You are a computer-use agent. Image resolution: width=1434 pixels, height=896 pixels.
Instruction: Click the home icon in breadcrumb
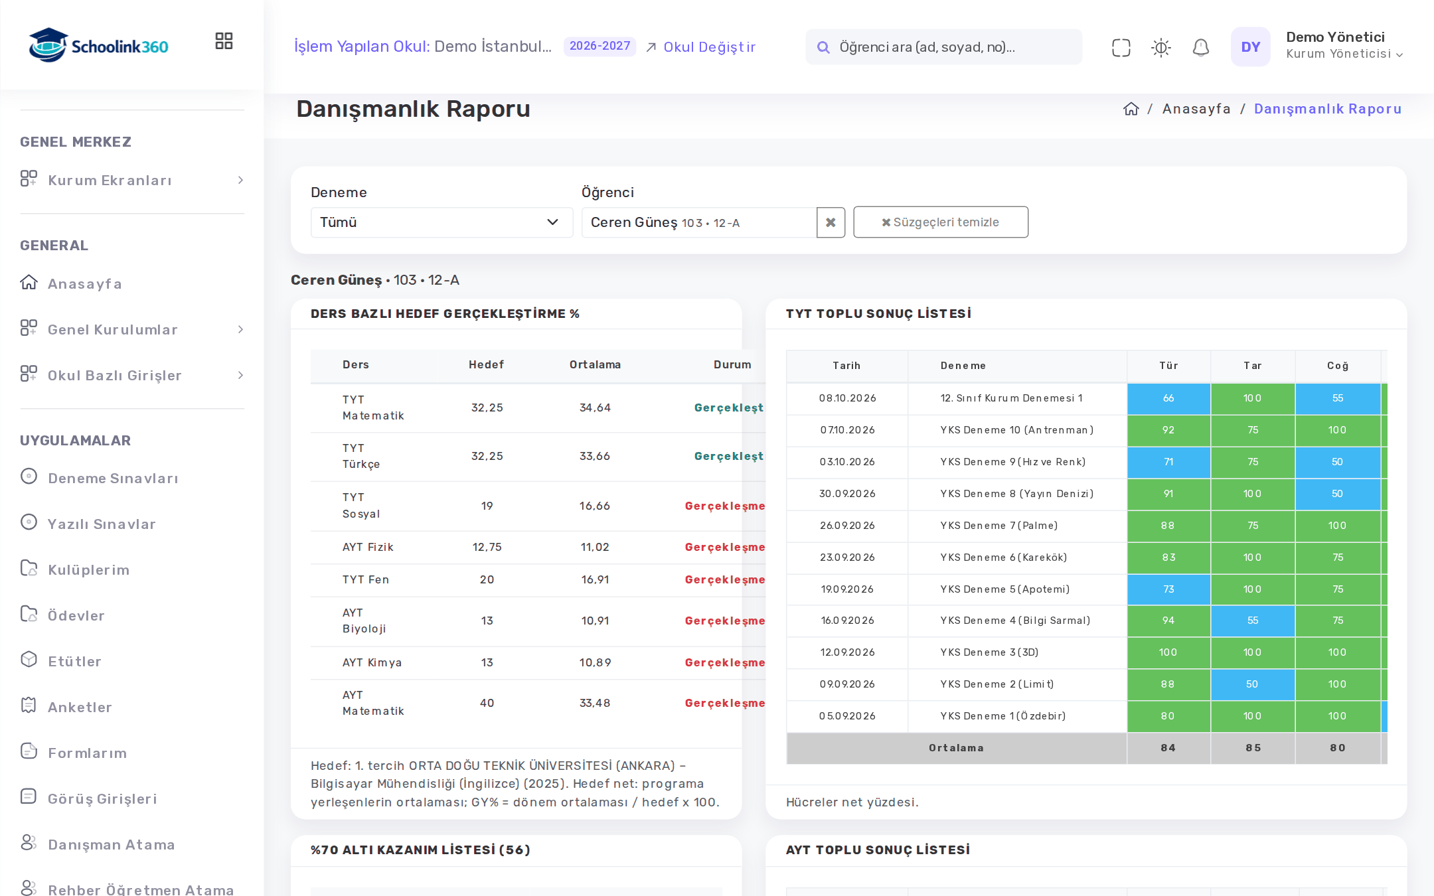pyautogui.click(x=1131, y=109)
